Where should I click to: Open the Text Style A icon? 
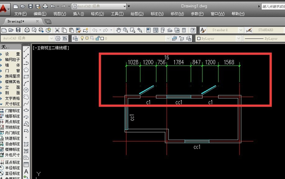click(203, 30)
